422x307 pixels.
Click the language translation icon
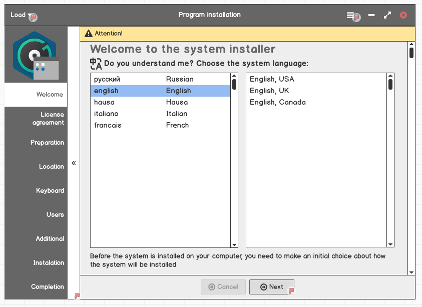(96, 64)
